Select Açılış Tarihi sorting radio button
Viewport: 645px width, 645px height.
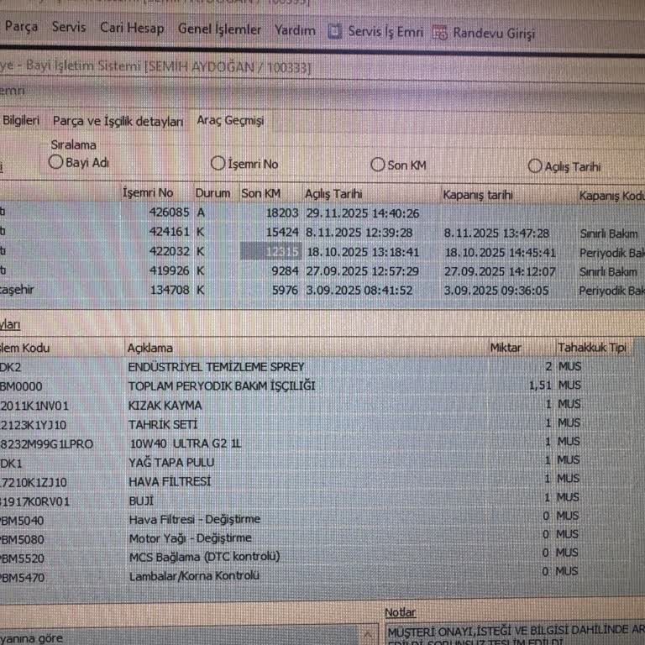tap(535, 165)
